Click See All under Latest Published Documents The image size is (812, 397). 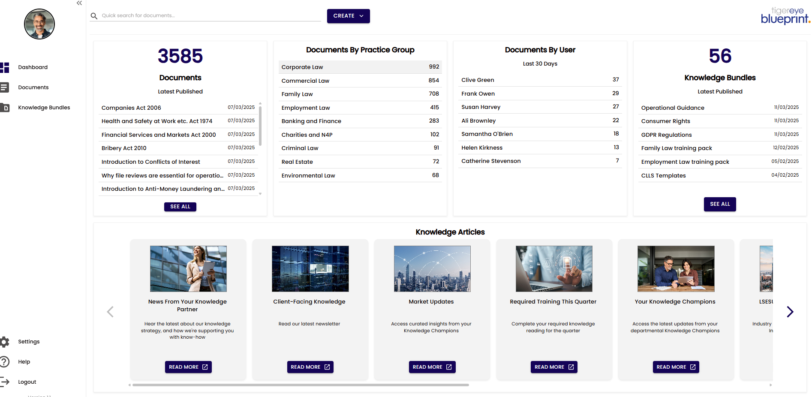180,207
